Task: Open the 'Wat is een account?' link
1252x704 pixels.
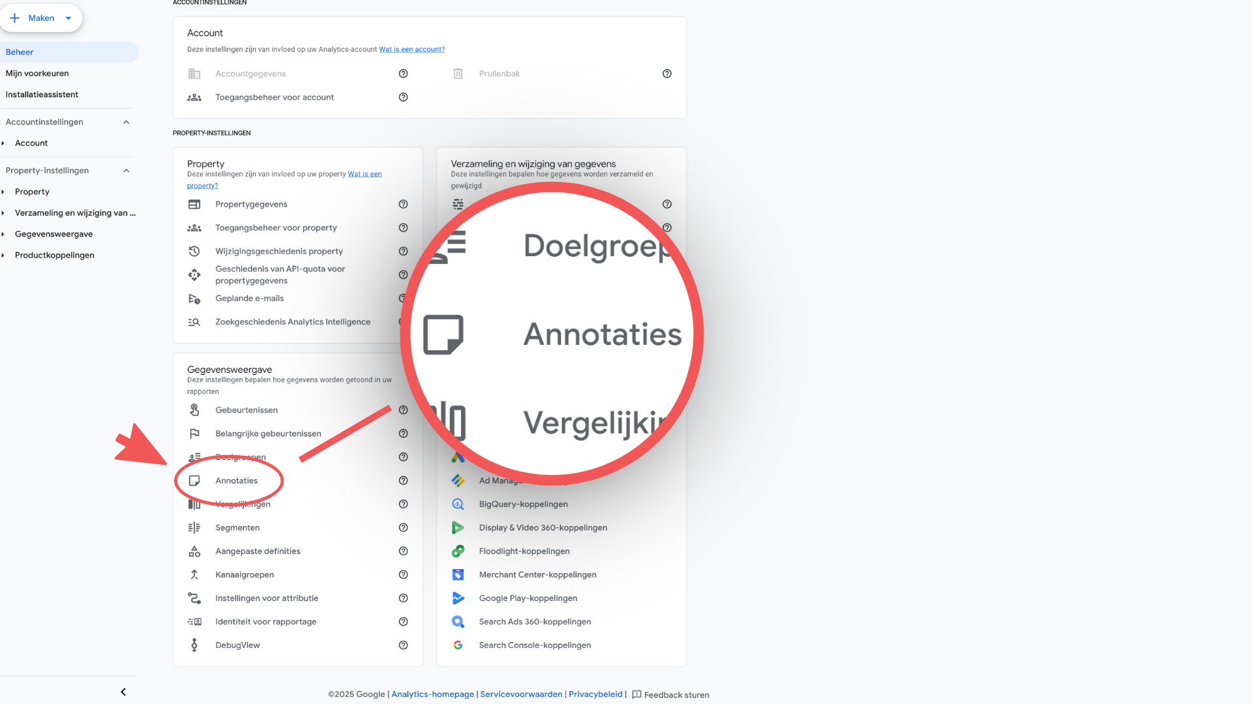Action: (411, 50)
